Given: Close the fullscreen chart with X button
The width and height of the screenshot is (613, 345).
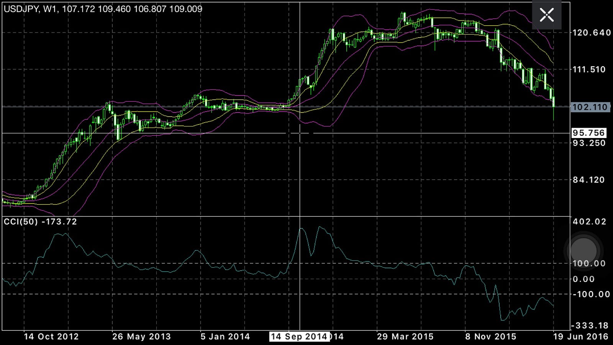Looking at the screenshot, I should tap(547, 15).
